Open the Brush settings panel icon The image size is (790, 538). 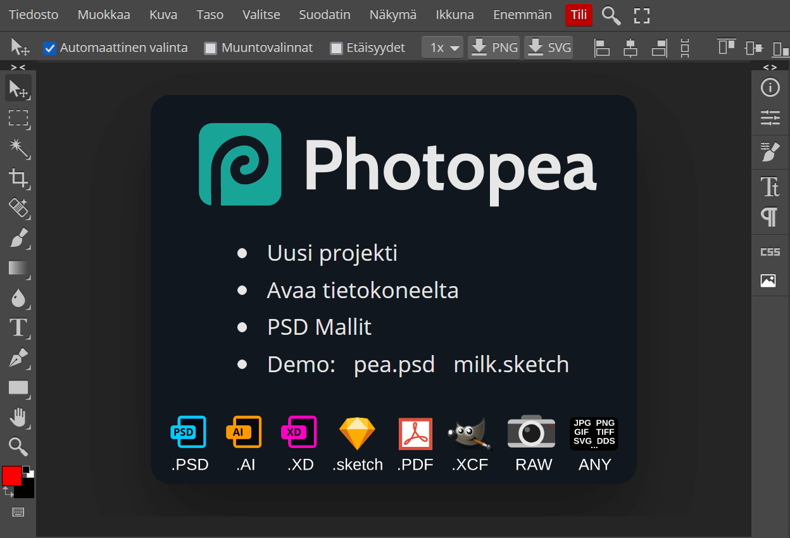tap(770, 153)
